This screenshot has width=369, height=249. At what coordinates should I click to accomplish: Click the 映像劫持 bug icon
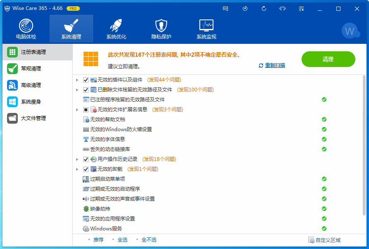click(86, 209)
